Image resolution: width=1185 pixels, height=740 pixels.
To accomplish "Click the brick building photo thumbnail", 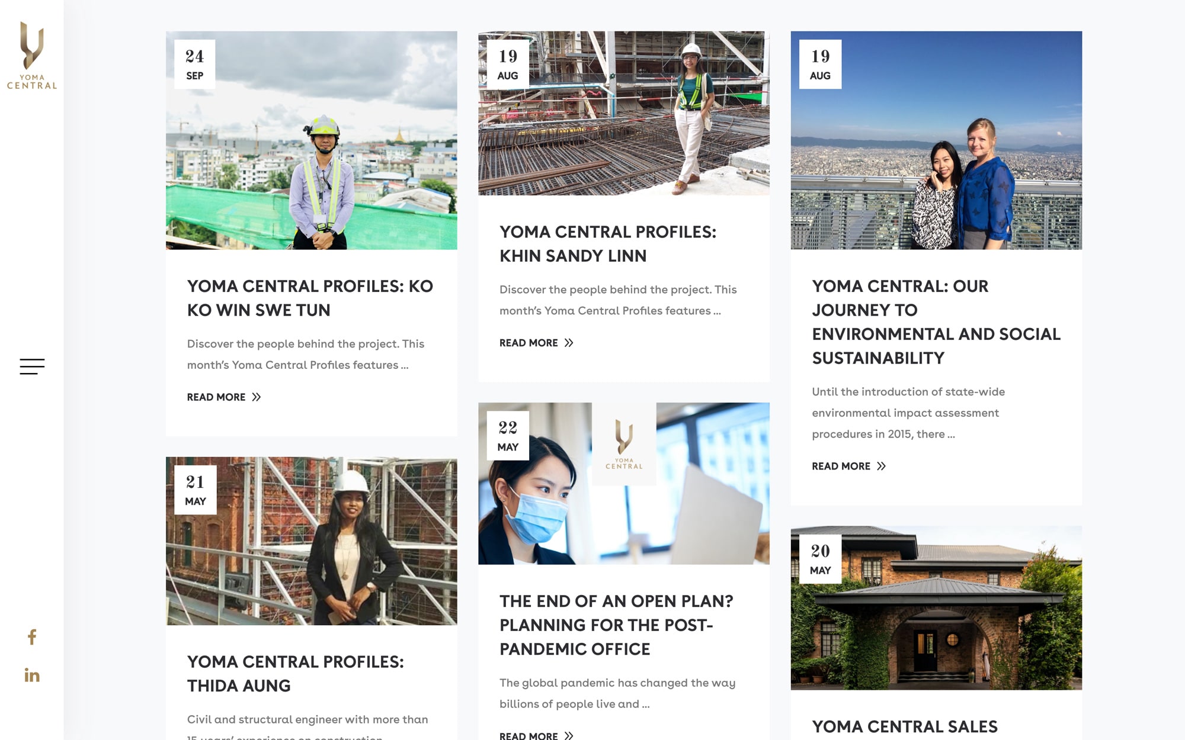I will pyautogui.click(x=936, y=608).
